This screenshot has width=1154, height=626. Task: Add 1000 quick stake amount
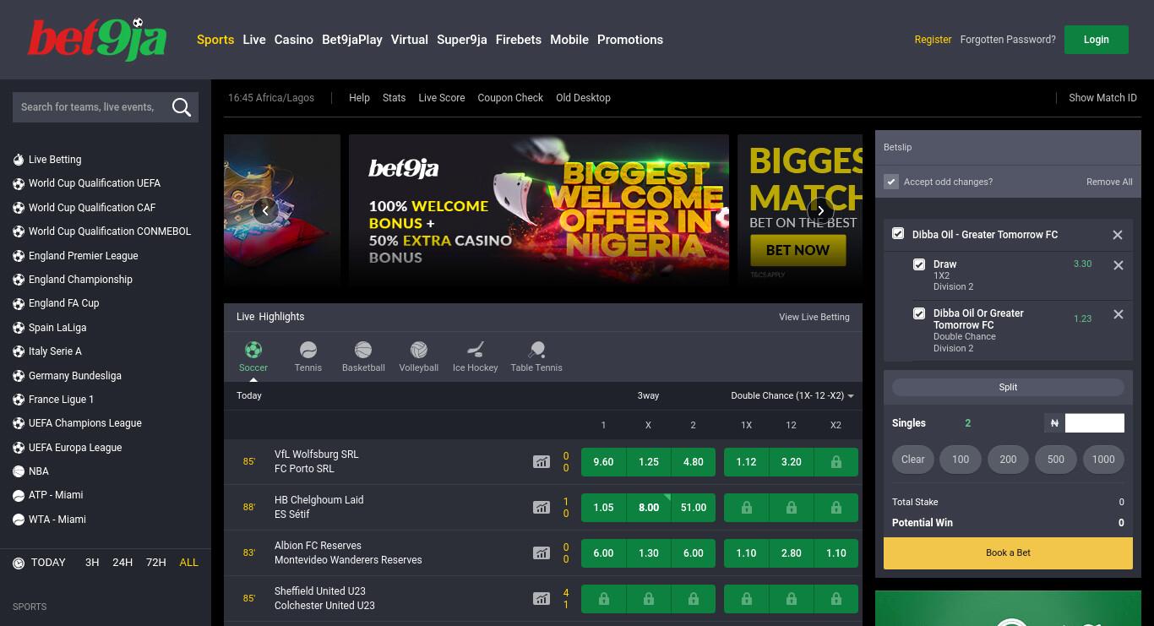tap(1103, 460)
